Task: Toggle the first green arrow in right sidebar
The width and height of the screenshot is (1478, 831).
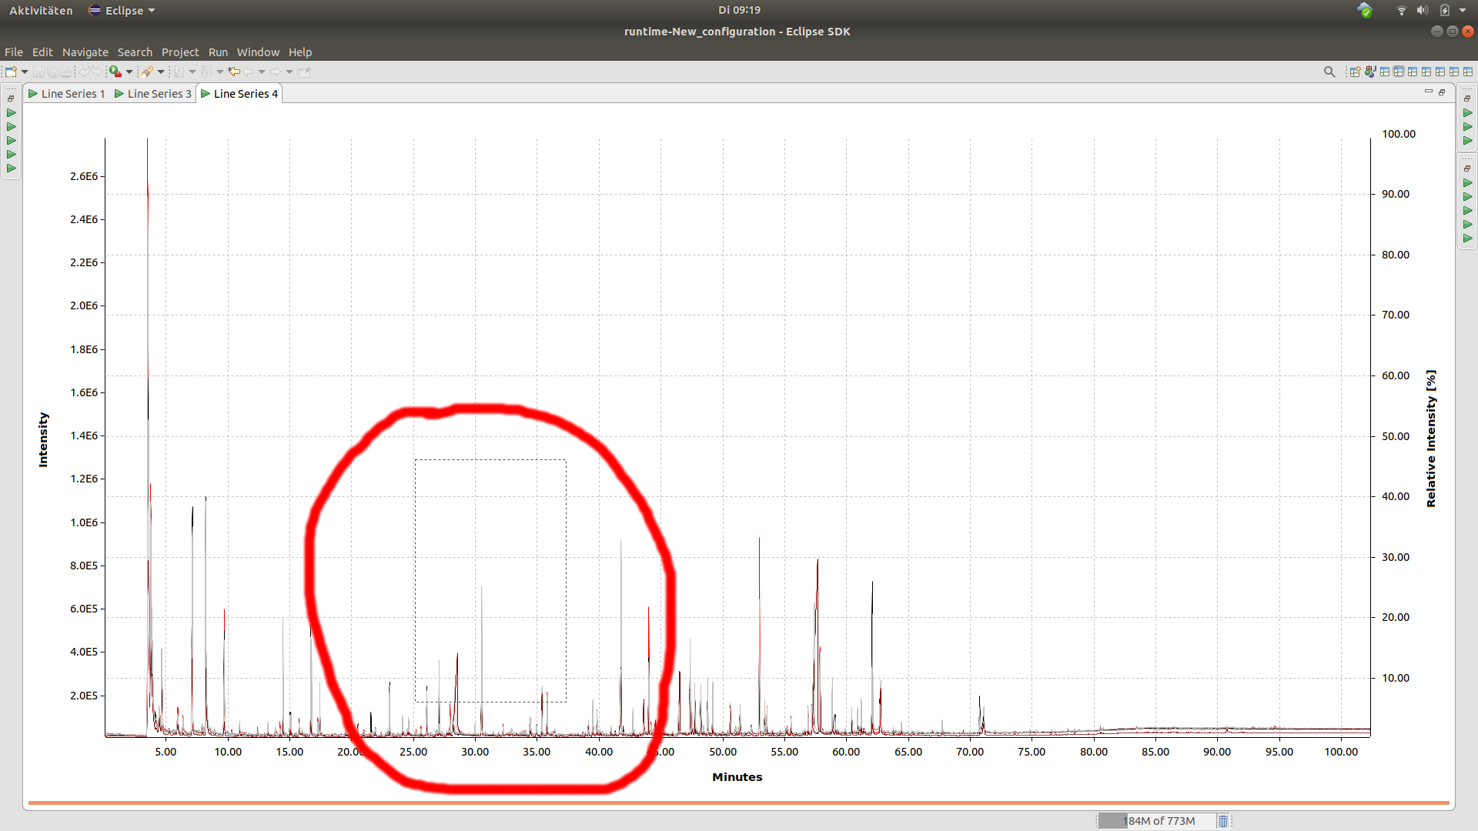Action: 1468,112
